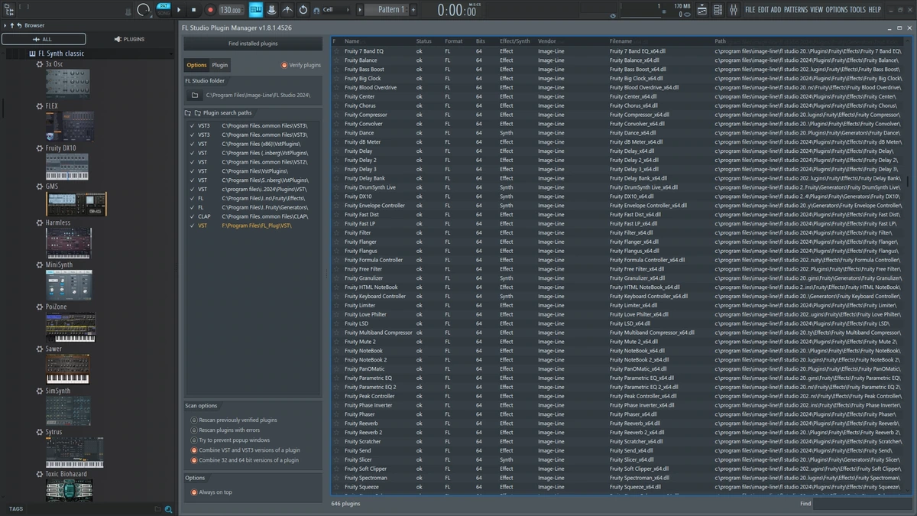Start playback with the play button
The height and width of the screenshot is (516, 917).
(x=179, y=10)
